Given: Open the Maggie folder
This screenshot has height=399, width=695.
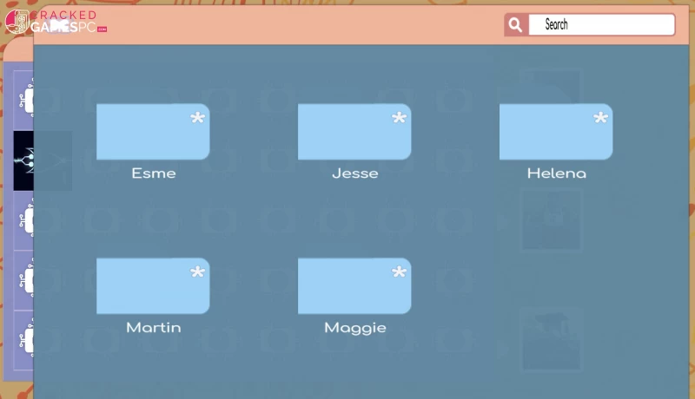Looking at the screenshot, I should click(x=354, y=286).
